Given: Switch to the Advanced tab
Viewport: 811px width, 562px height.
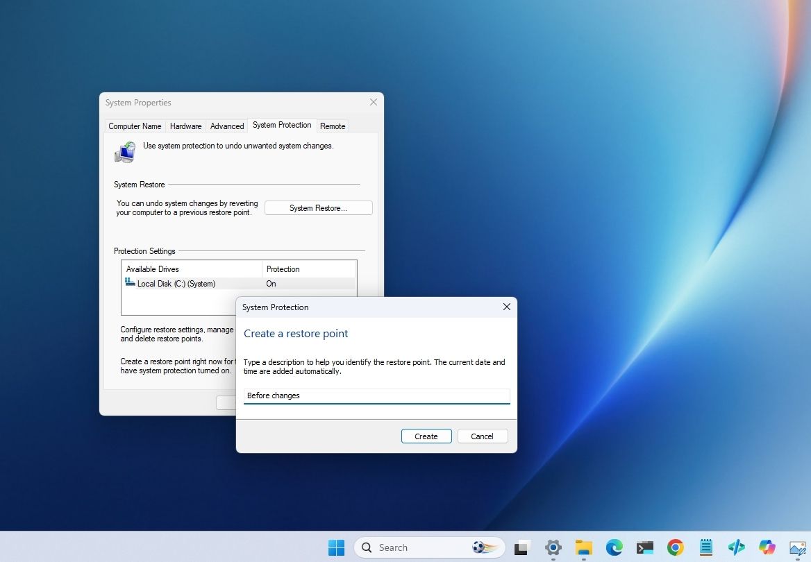Looking at the screenshot, I should tap(227, 126).
